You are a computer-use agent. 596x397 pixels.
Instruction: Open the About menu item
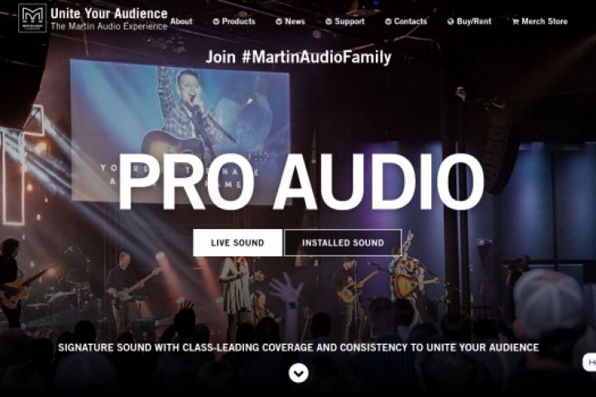[181, 22]
